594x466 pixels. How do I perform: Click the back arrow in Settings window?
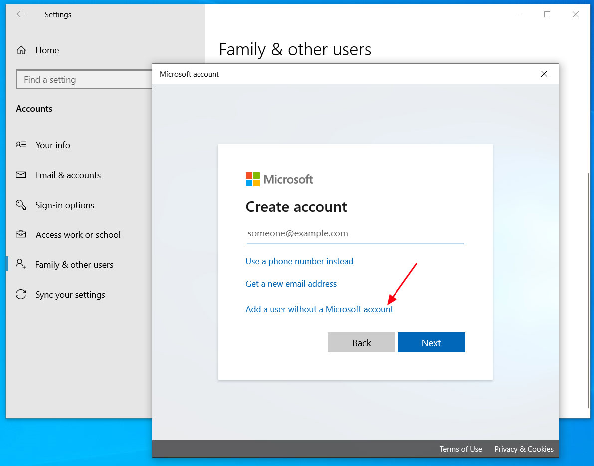(x=21, y=14)
